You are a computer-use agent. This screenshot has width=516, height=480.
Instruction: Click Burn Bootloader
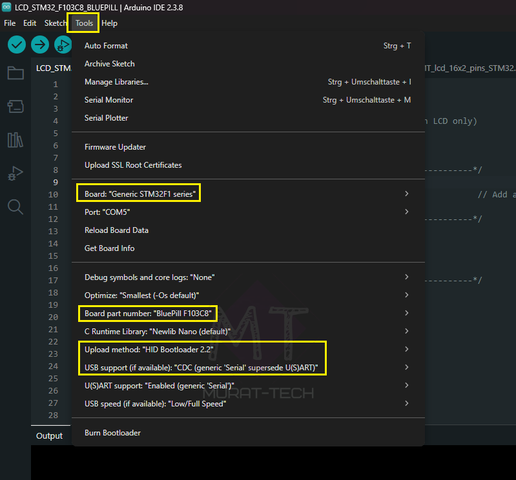(x=248, y=433)
